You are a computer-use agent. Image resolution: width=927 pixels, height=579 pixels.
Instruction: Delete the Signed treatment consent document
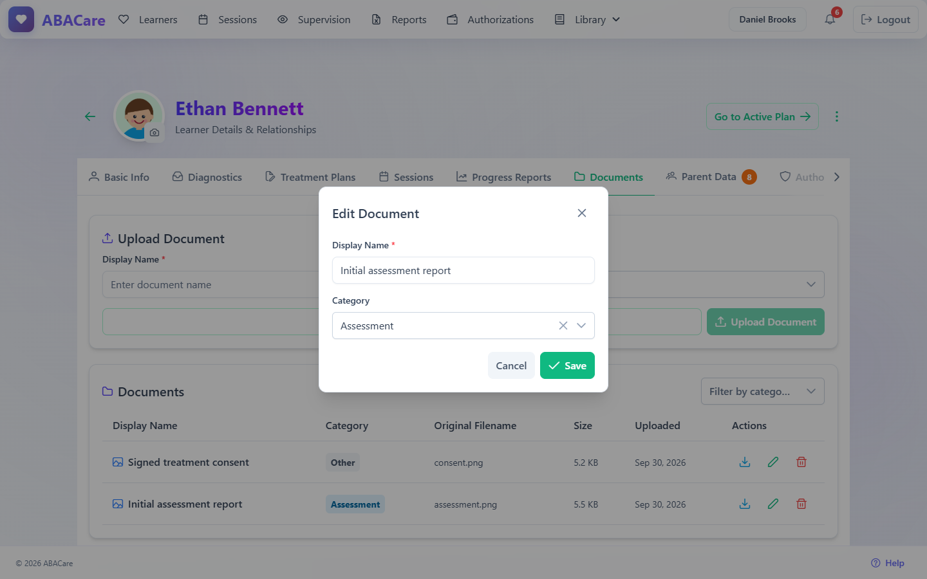coord(801,462)
